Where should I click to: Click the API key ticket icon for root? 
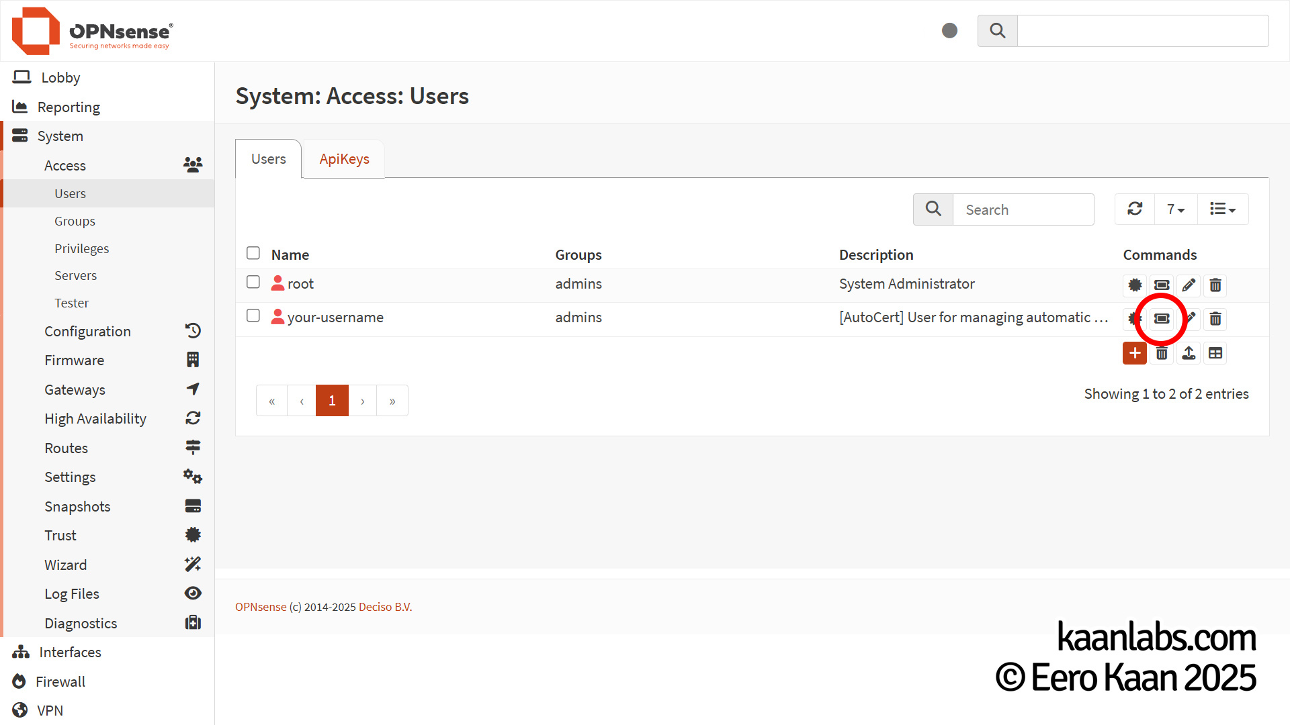(1162, 285)
